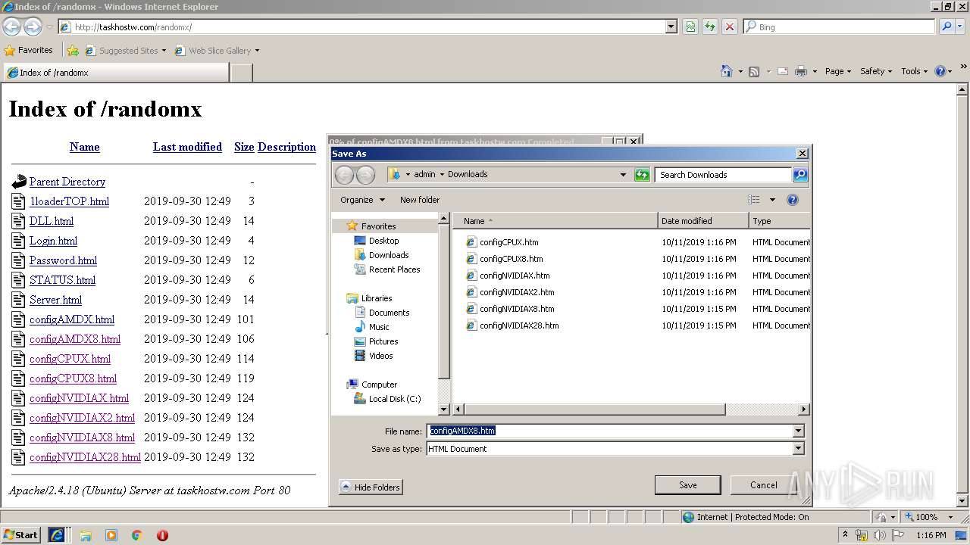Open the File name combo dropdown arrow
This screenshot has height=545, width=970.
click(798, 431)
